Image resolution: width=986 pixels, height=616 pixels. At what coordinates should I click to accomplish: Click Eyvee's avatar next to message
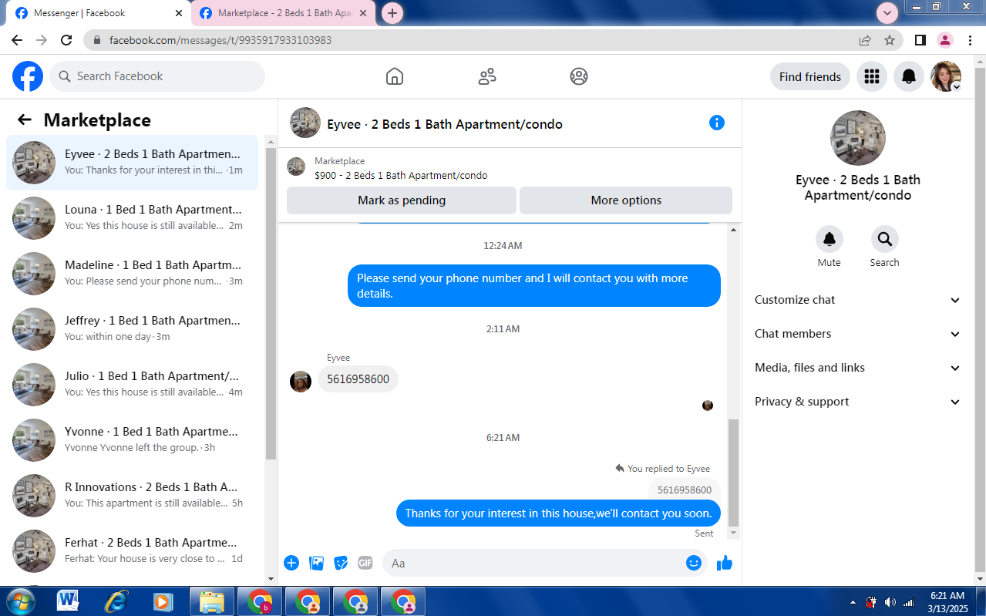point(301,382)
